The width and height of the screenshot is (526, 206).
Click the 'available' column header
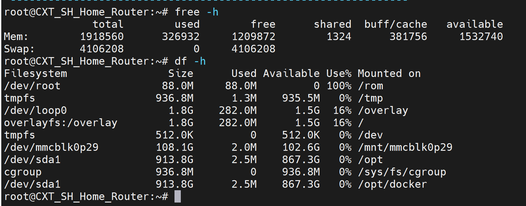pyautogui.click(x=475, y=24)
